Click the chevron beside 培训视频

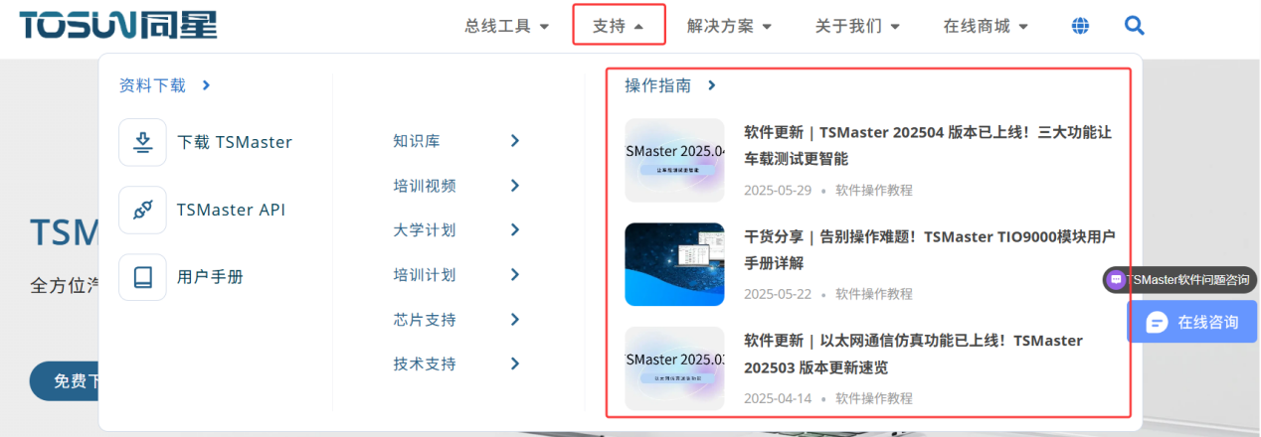tap(515, 186)
